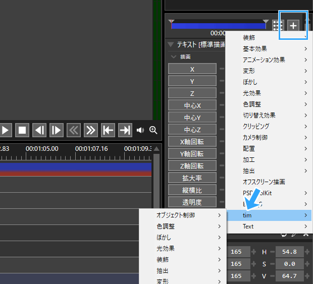Screen dimensions: 313x284
Task: Step back one frame
Action: click(x=39, y=130)
